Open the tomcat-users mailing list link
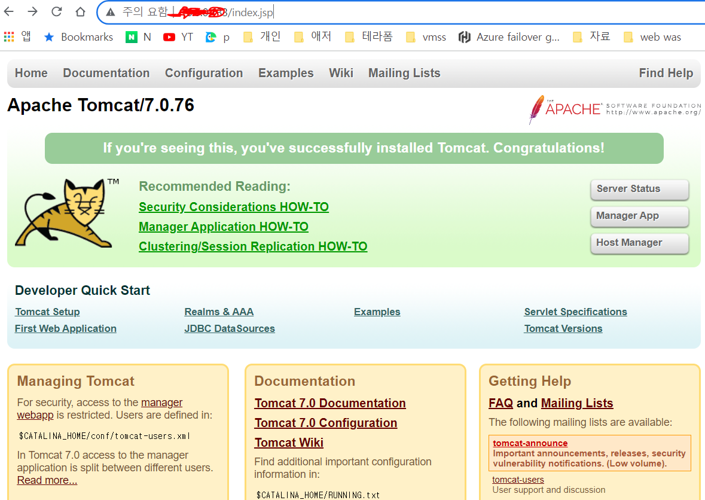The height and width of the screenshot is (500, 705). click(x=518, y=479)
